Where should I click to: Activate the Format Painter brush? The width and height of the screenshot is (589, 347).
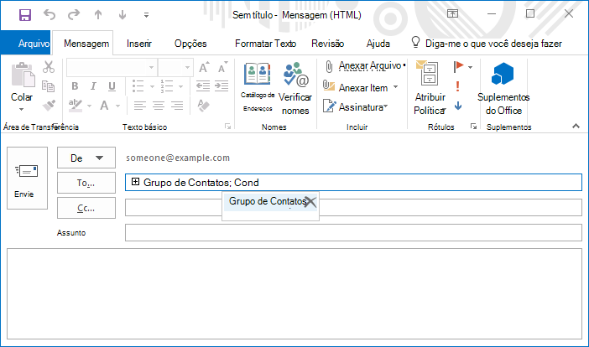tap(49, 106)
